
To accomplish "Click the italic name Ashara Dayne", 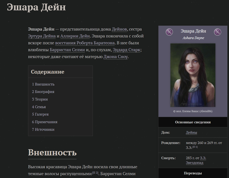I will coord(193,38).
